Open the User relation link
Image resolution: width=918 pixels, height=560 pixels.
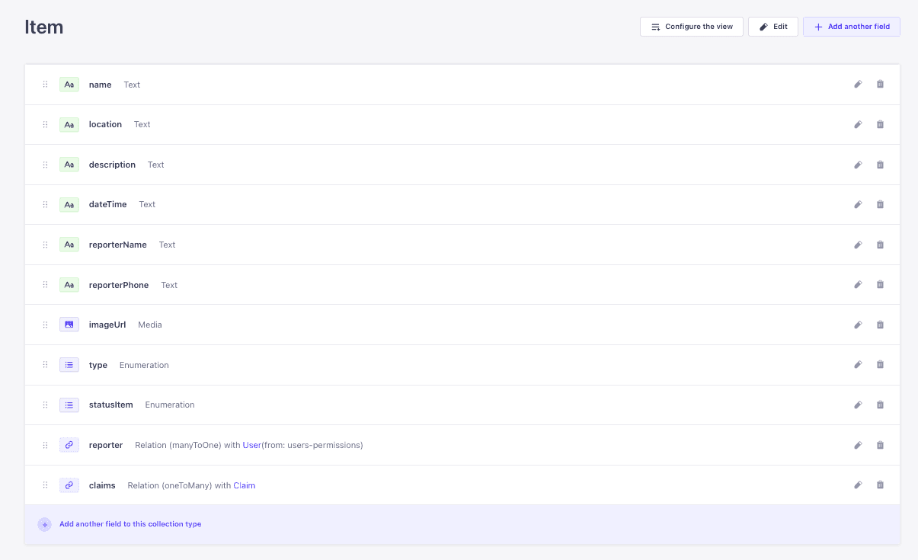tap(251, 445)
